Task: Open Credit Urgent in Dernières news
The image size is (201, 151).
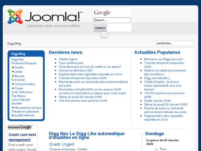Action: (x=68, y=59)
